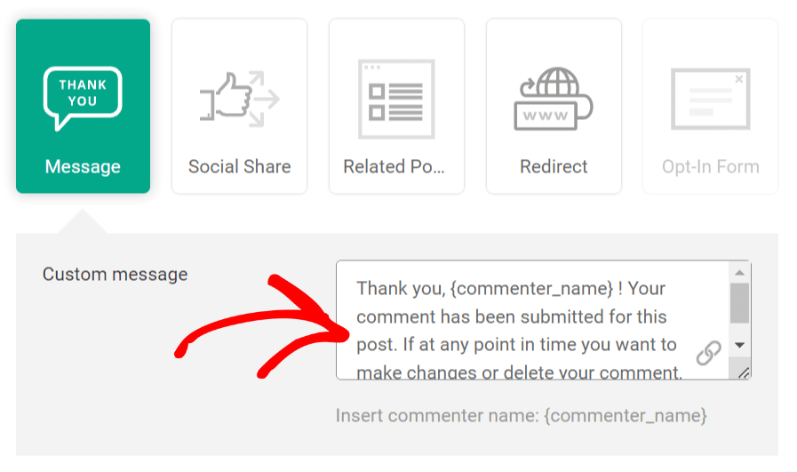The image size is (797, 472).
Task: Click the thumbs-up Social Share icon
Action: coord(239,98)
